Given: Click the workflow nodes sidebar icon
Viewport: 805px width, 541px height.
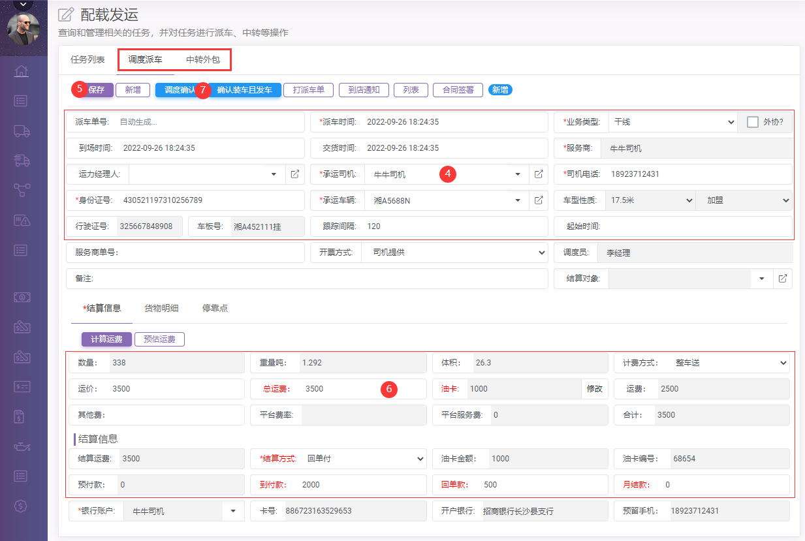Looking at the screenshot, I should click(x=22, y=190).
